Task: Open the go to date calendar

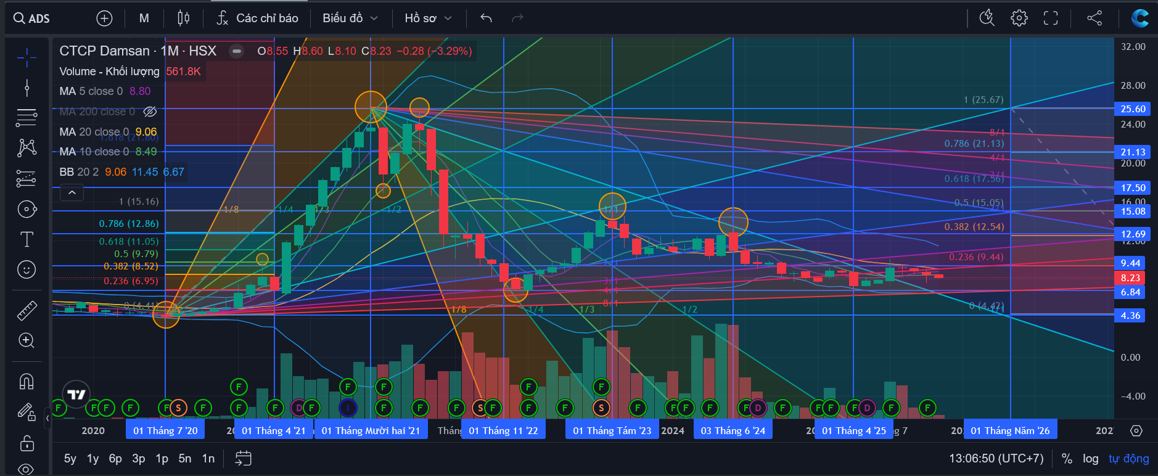Action: 244,459
